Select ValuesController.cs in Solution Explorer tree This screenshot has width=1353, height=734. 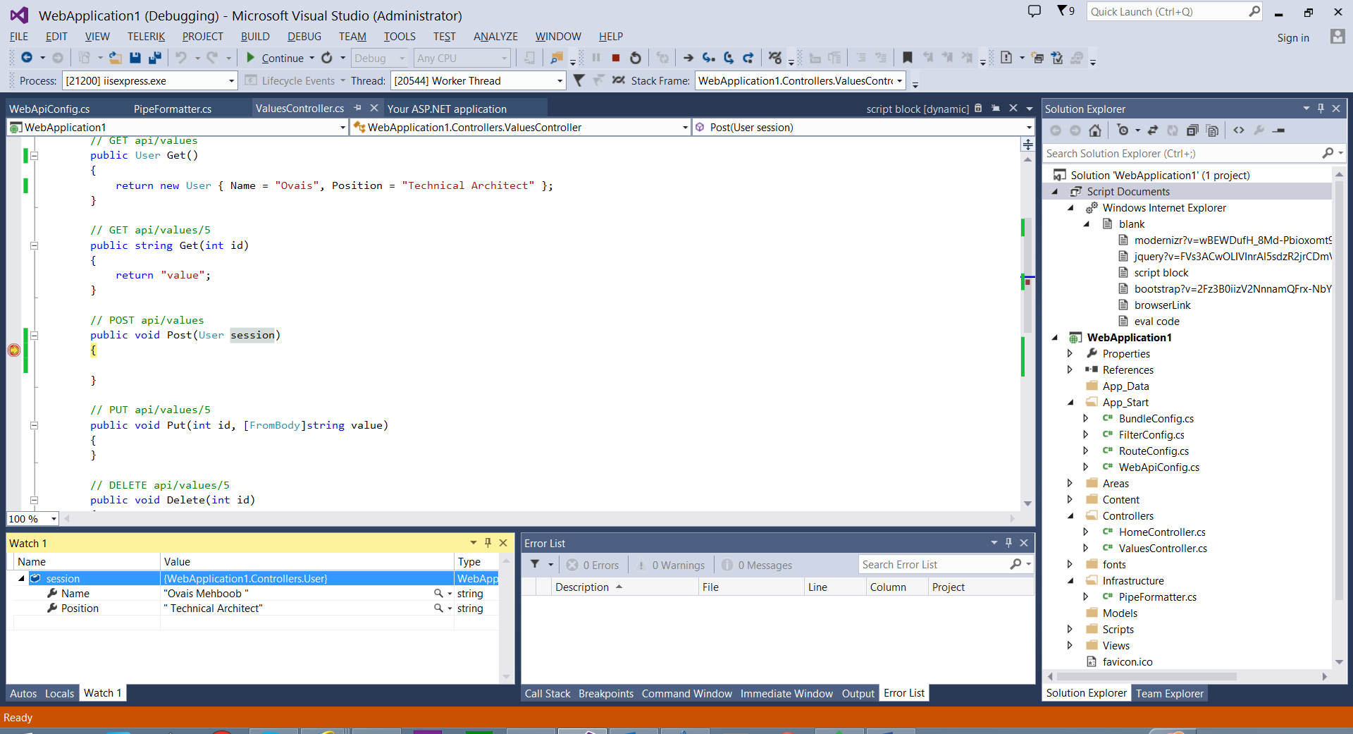pyautogui.click(x=1163, y=548)
